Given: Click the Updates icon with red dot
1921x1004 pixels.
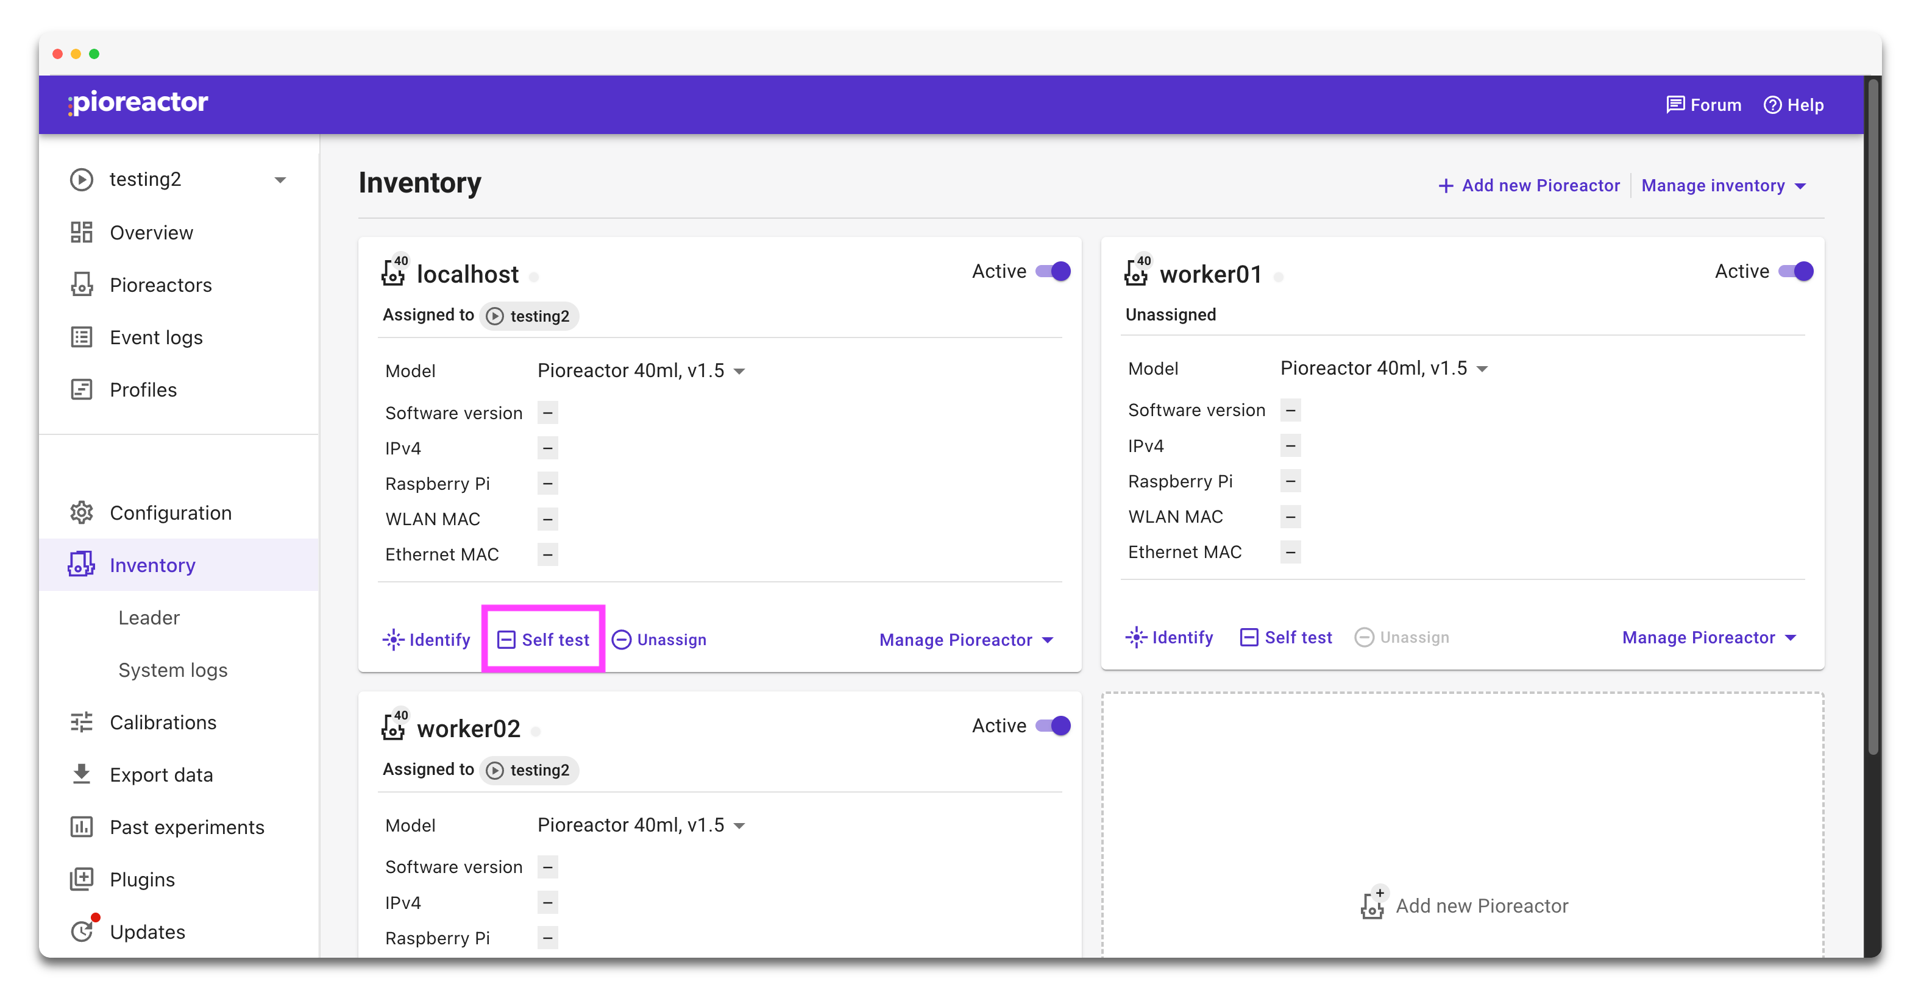Looking at the screenshot, I should tap(81, 932).
